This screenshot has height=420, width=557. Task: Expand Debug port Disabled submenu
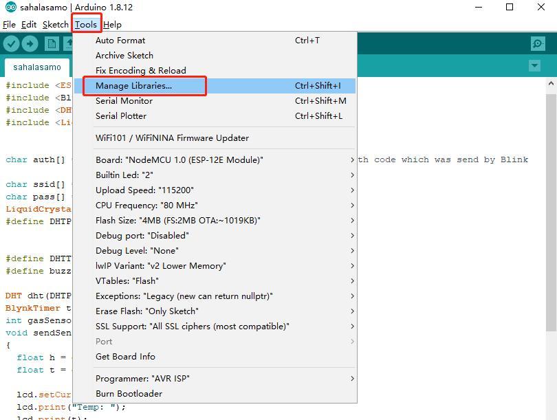point(215,235)
